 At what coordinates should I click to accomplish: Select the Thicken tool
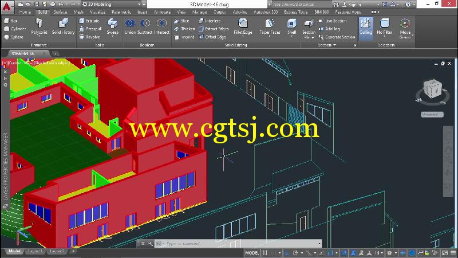click(x=184, y=29)
